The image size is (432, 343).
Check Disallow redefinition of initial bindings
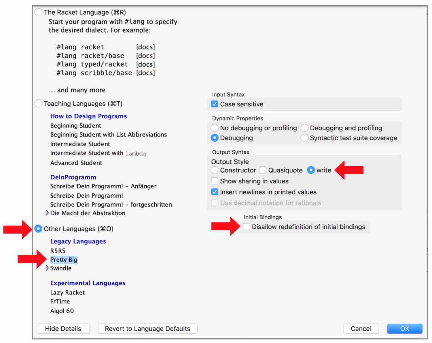point(246,227)
